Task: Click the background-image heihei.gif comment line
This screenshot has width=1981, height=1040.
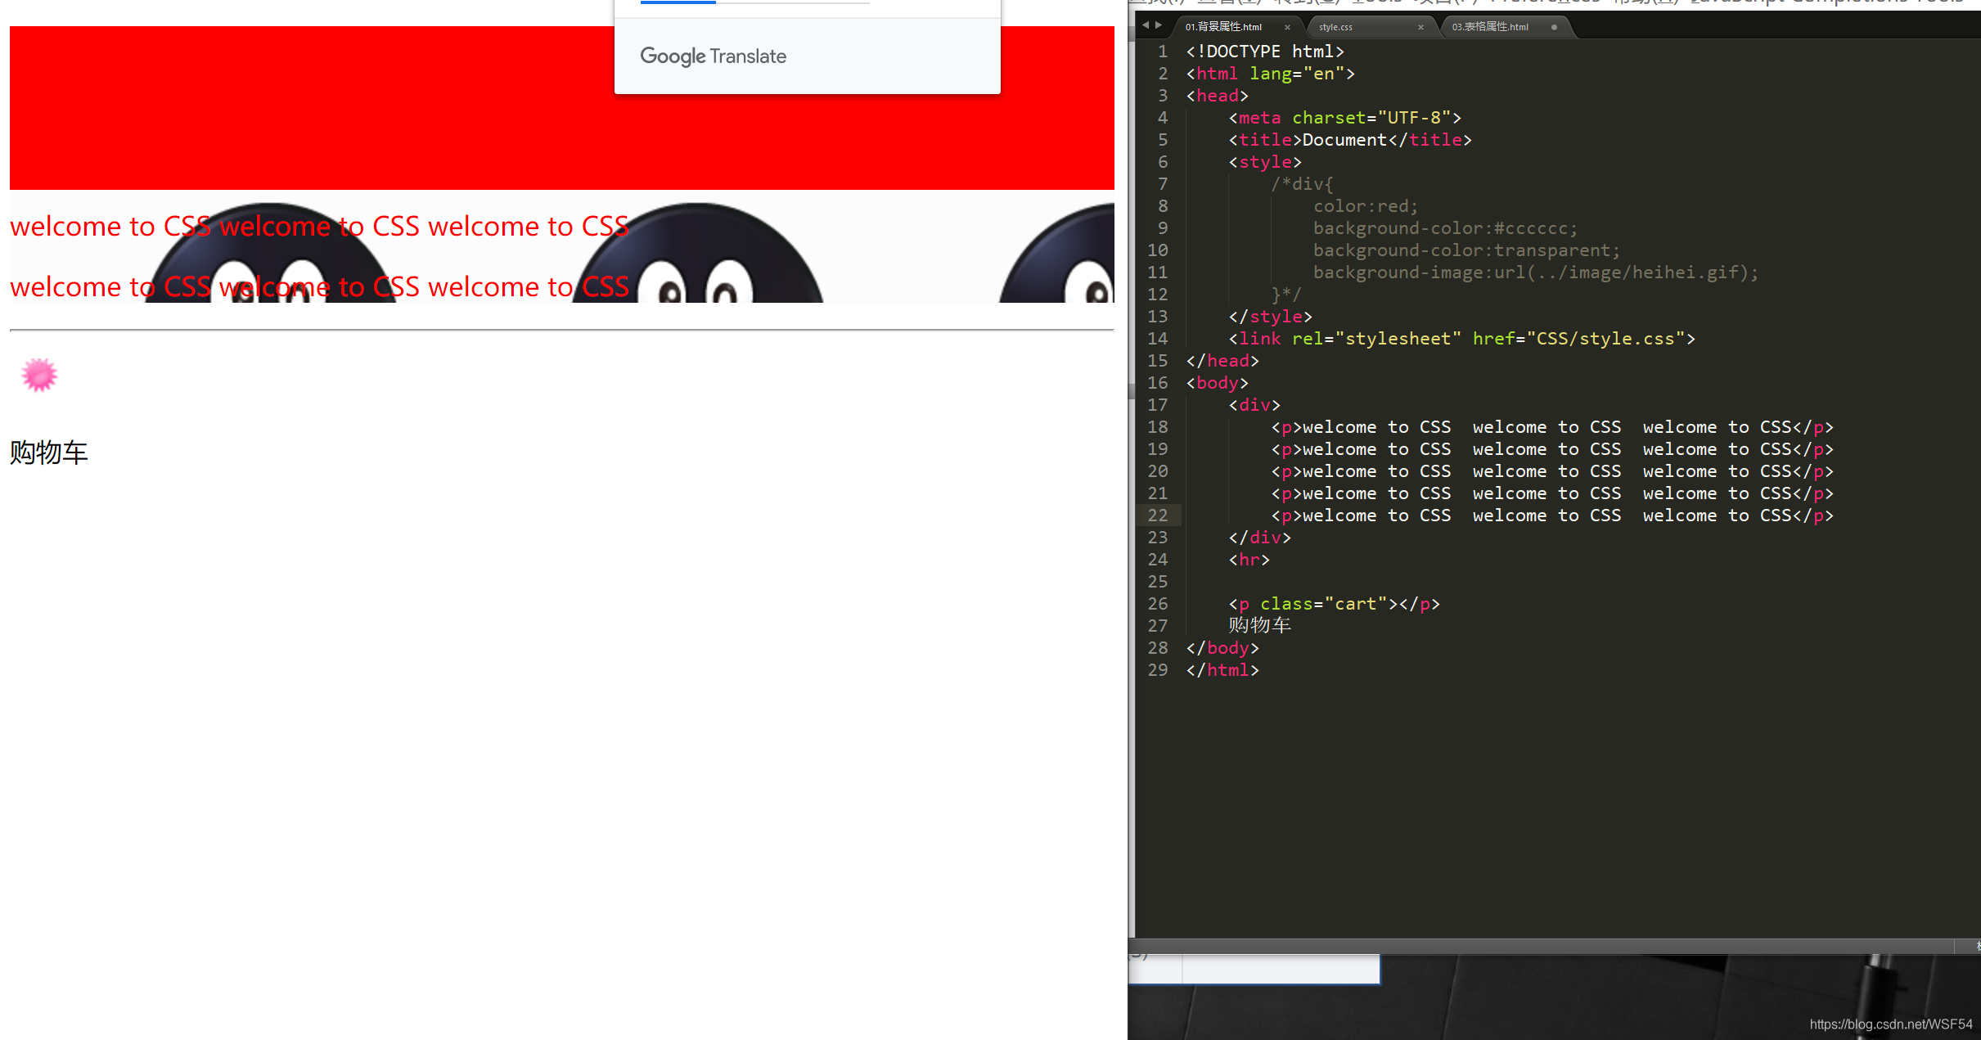Action: (x=1536, y=272)
